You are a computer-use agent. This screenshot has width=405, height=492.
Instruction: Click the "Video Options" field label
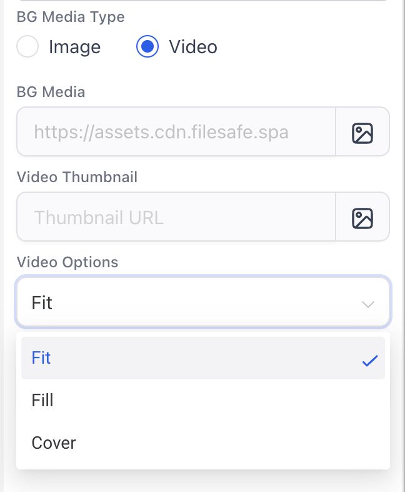click(x=67, y=262)
